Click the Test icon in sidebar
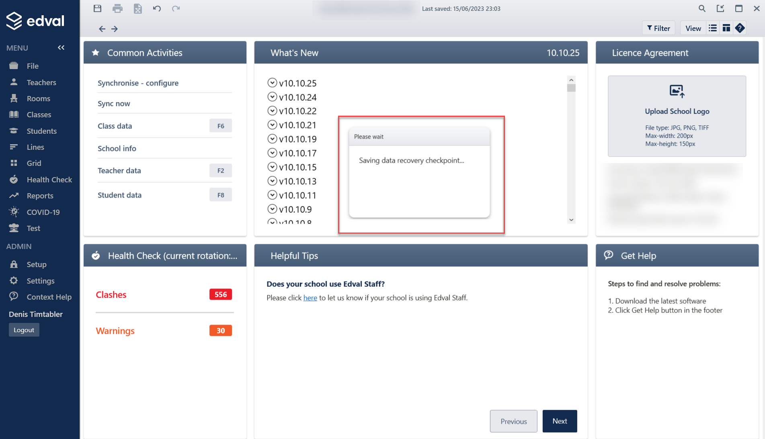This screenshot has width=765, height=439. [14, 228]
